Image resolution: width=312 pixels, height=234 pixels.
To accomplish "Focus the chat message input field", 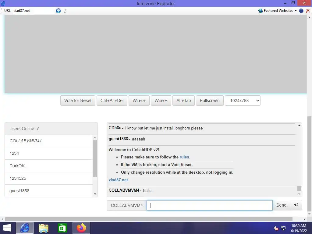I will (x=210, y=205).
